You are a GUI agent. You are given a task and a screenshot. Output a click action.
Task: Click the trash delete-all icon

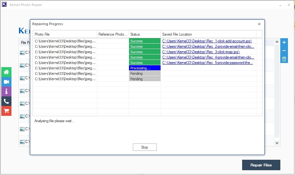tap(284, 59)
